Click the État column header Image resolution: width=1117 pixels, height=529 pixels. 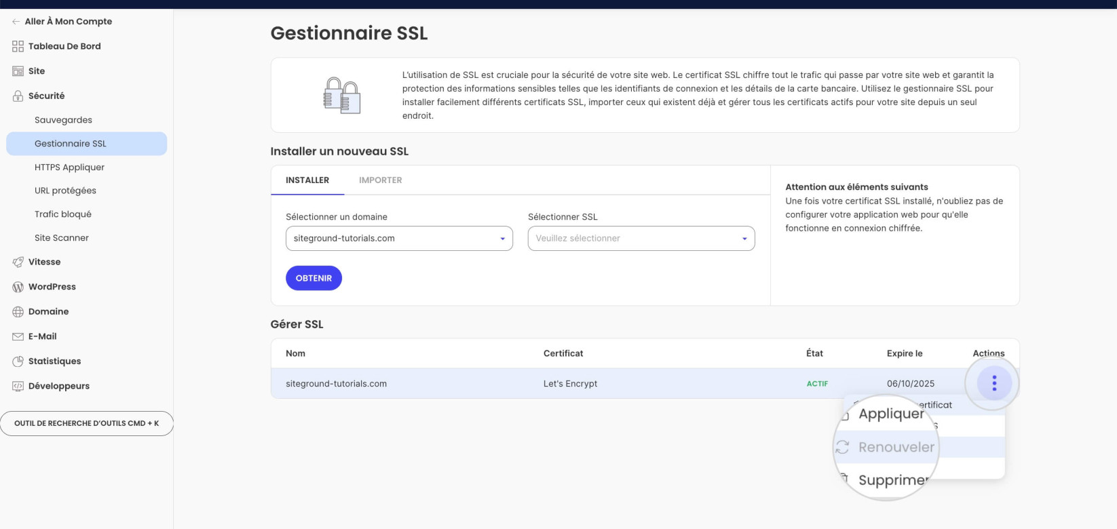point(814,353)
